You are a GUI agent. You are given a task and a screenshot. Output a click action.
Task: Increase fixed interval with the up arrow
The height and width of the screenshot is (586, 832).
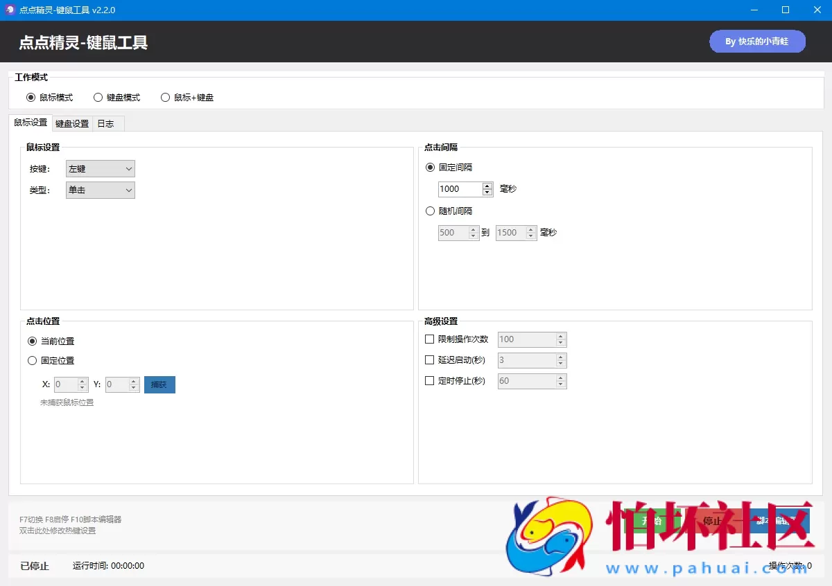click(487, 186)
